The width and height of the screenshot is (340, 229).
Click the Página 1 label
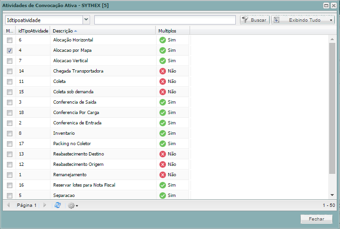(27, 205)
